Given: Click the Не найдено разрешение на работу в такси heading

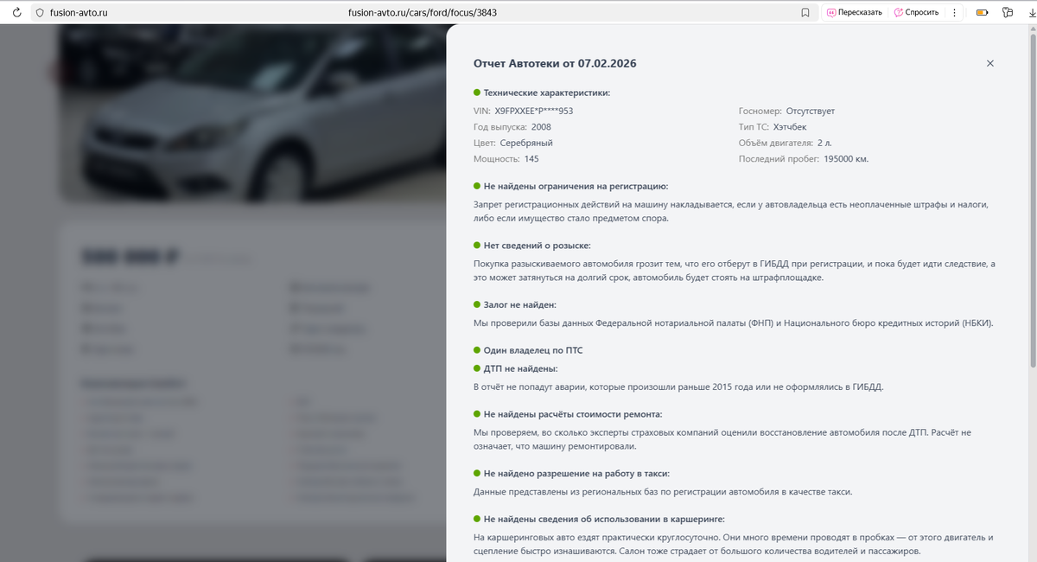Looking at the screenshot, I should coord(576,474).
